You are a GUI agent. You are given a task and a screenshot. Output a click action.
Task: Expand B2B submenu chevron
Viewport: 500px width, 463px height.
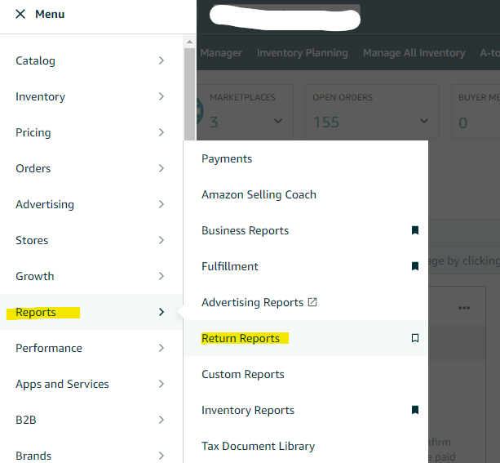click(162, 420)
